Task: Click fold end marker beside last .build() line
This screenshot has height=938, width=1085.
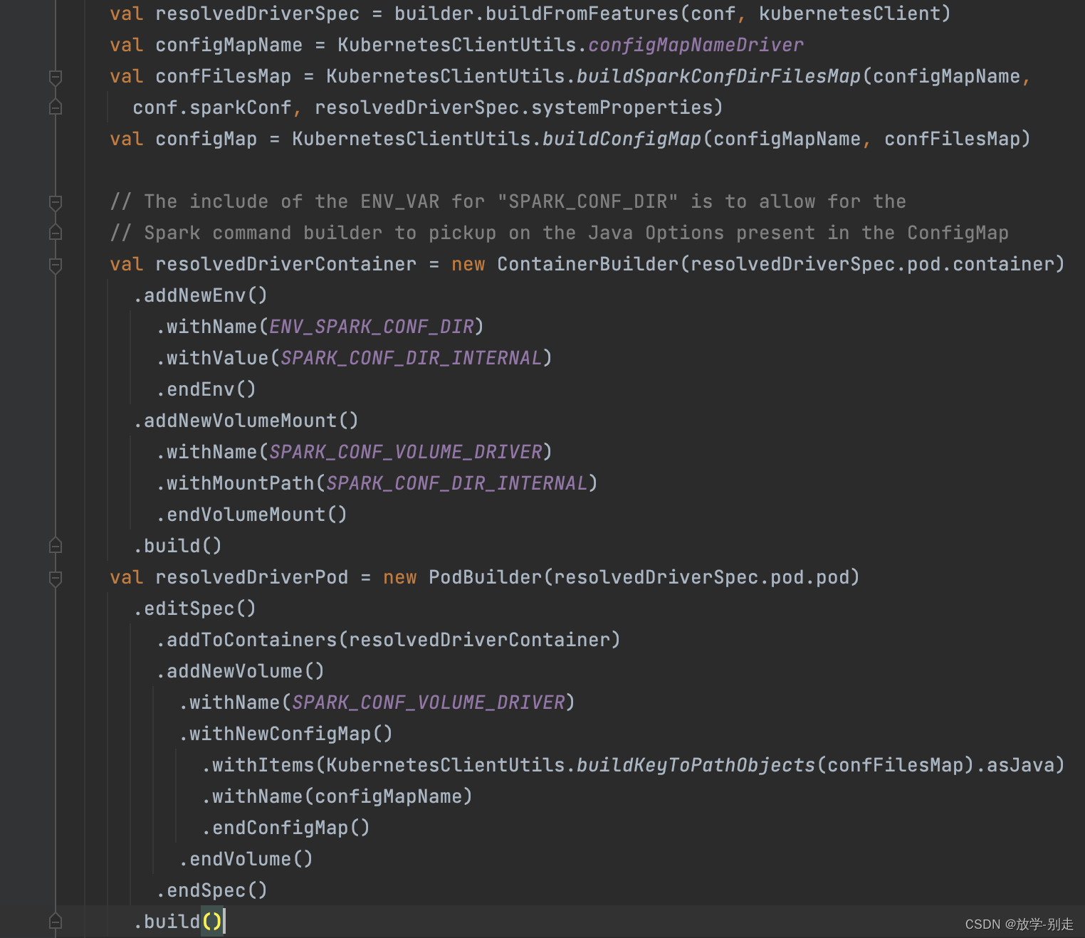Action: pos(56,922)
